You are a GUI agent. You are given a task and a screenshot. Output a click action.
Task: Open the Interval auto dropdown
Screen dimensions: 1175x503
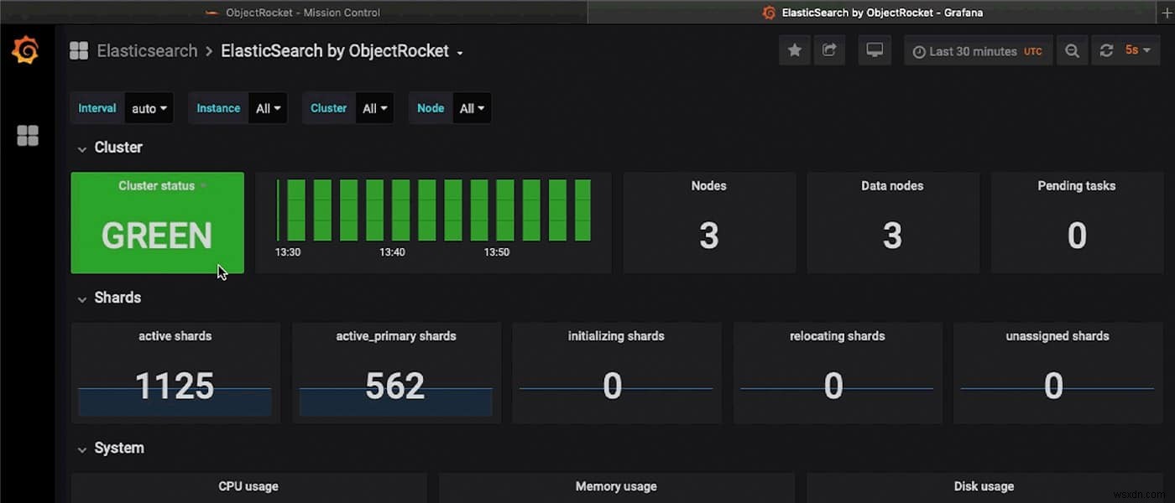click(149, 107)
